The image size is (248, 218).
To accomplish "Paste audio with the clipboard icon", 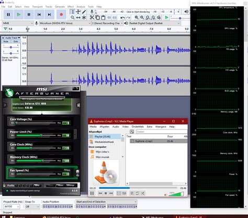I will point(103,17).
